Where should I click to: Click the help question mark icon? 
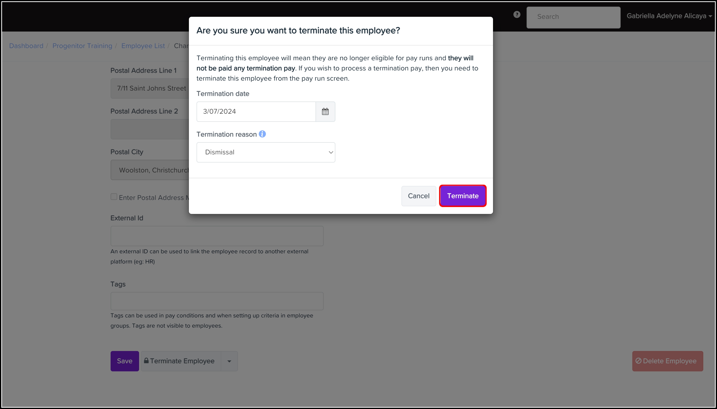pyautogui.click(x=516, y=14)
